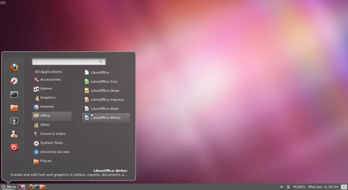This screenshot has width=348, height=190.
Task: Launch Firefox from the bottom panel launcher
Action: point(31,187)
